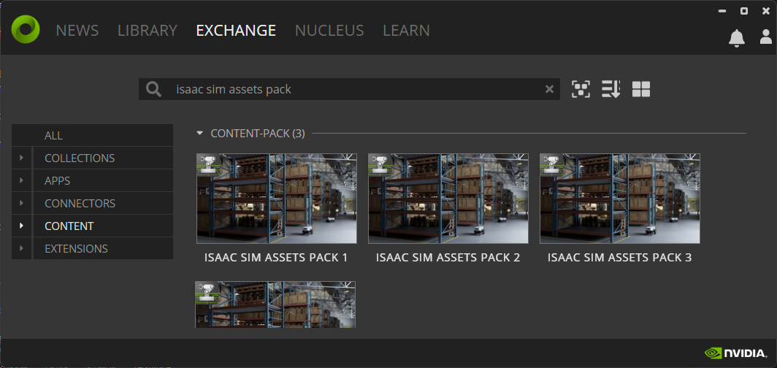Expand the CONTENT arrow
This screenshot has height=368, width=777.
click(21, 226)
